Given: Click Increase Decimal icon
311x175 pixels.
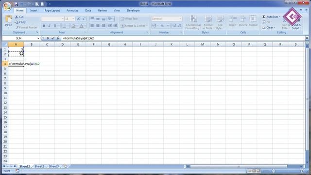Looking at the screenshot, I should (x=174, y=26).
